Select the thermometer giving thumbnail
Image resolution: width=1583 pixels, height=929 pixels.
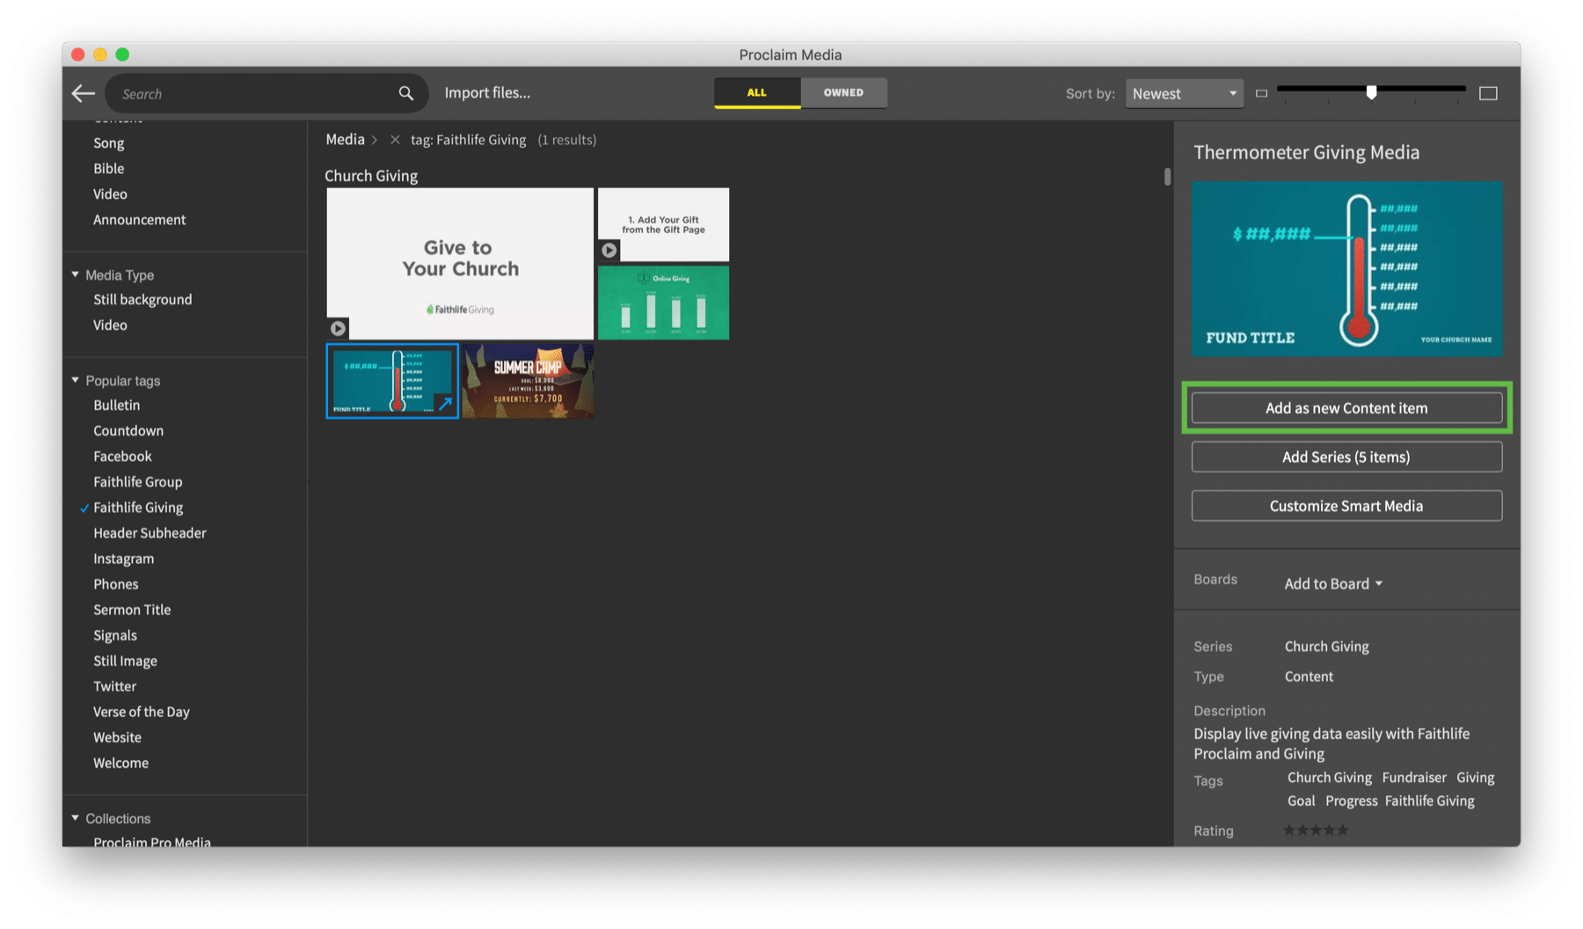point(392,381)
